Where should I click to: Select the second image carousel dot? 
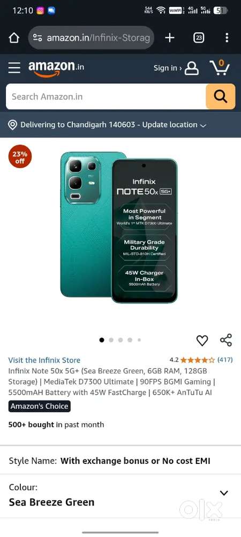pyautogui.click(x=111, y=340)
